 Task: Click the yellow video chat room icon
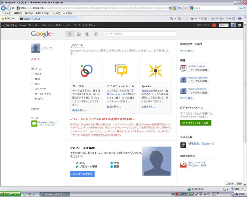(121, 70)
